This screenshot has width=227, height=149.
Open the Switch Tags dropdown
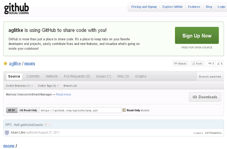48,86
